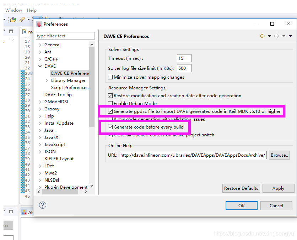
Task: Click the build tool icon in main toolbar
Action: pyautogui.click(x=22, y=19)
